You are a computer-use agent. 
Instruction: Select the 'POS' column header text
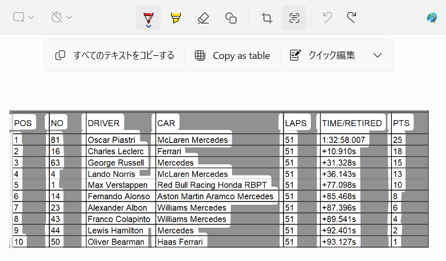[23, 123]
